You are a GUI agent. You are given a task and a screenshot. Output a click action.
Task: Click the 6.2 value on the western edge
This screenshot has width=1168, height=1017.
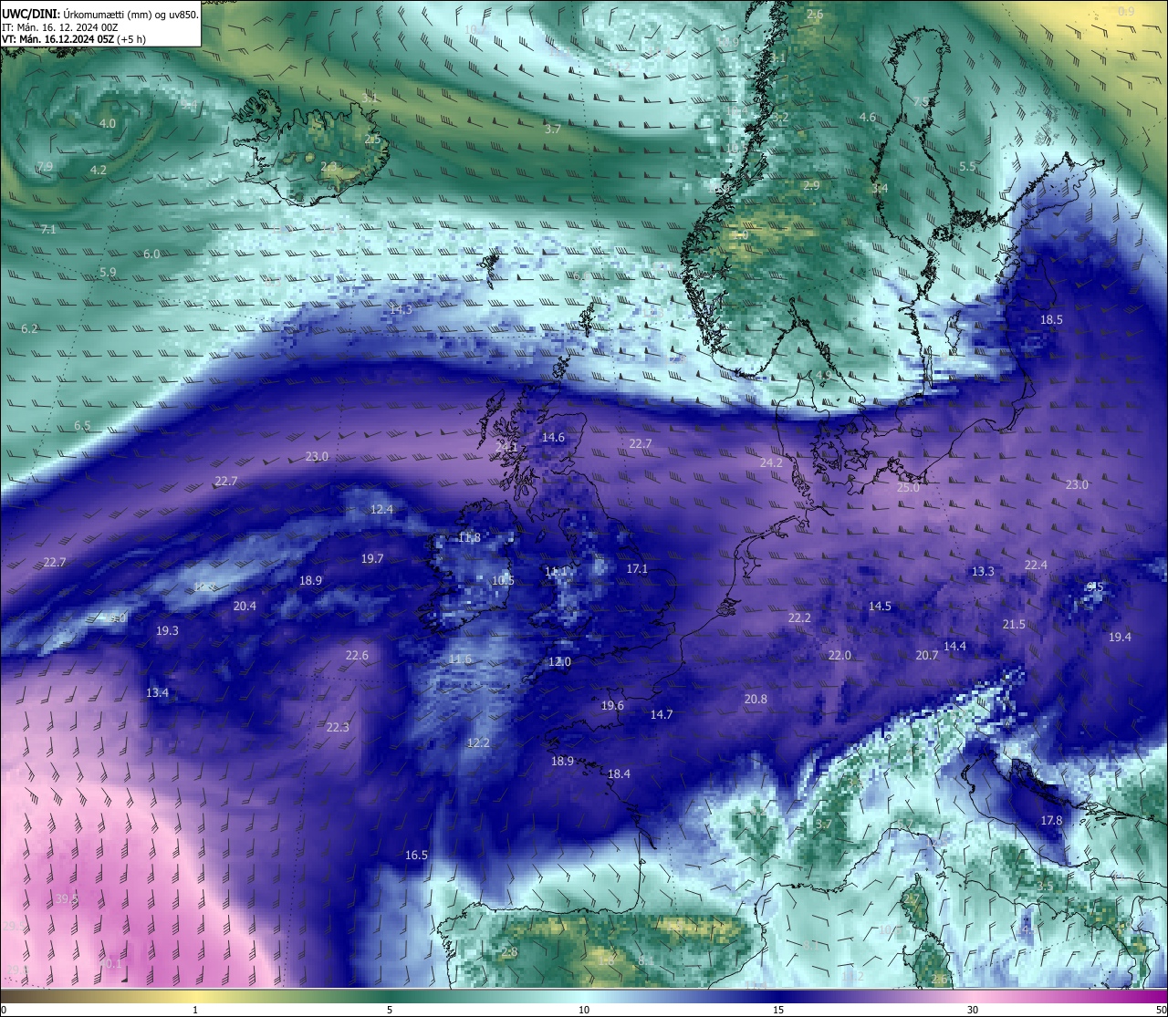point(29,329)
